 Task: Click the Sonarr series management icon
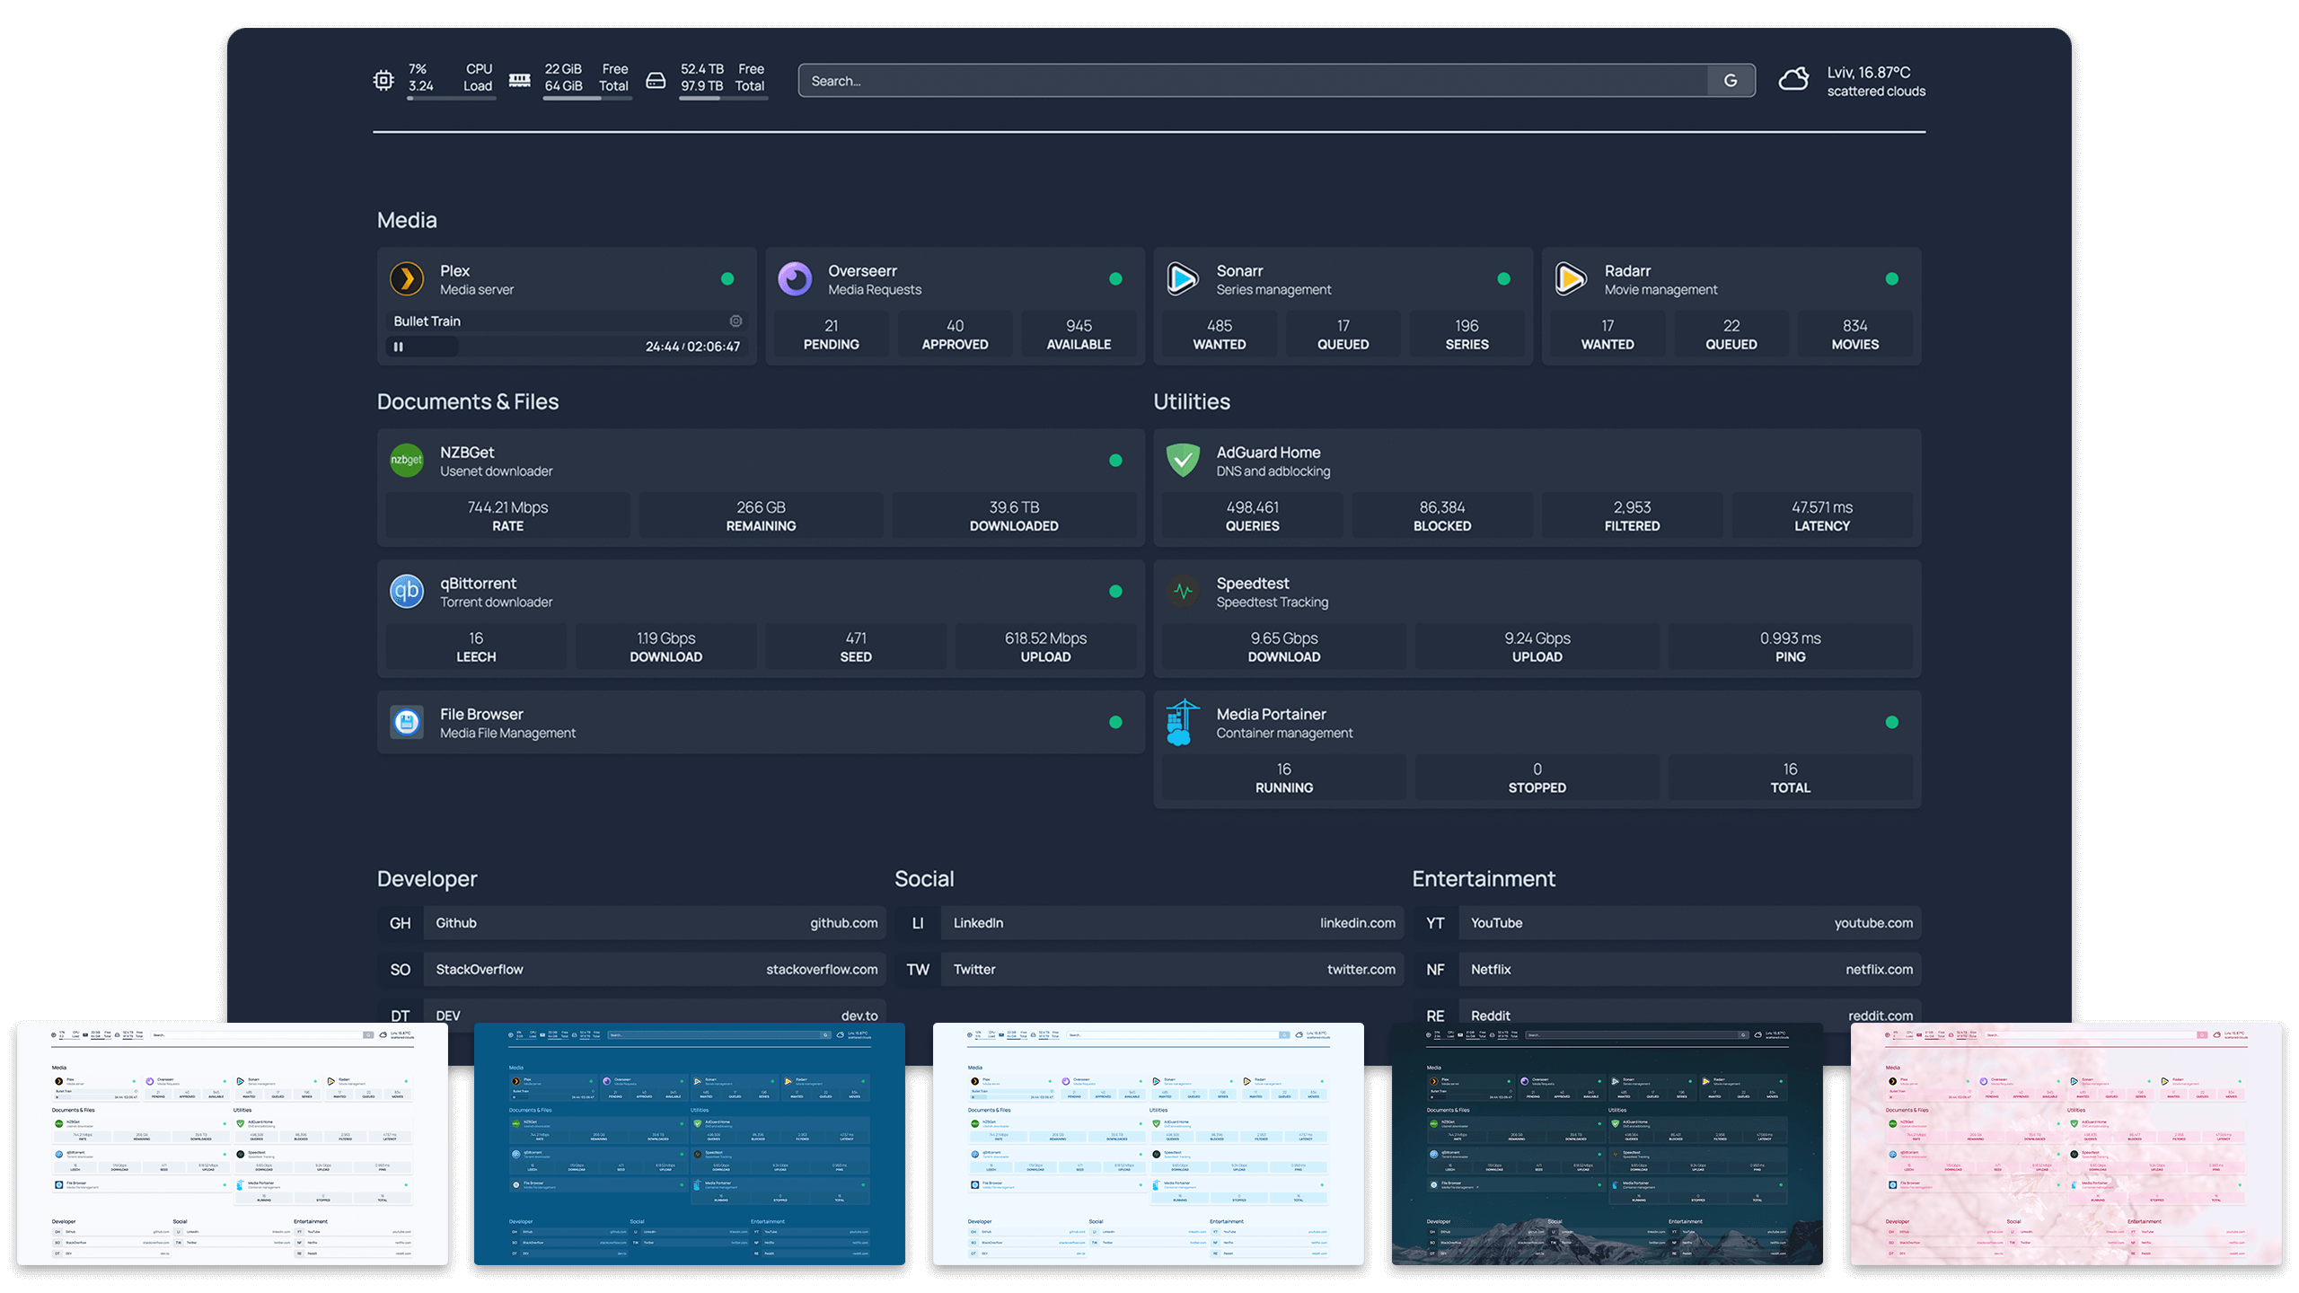click(1183, 279)
